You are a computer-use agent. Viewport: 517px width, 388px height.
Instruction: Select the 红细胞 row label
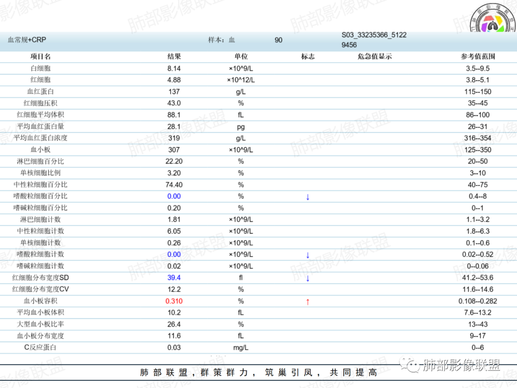(41, 80)
